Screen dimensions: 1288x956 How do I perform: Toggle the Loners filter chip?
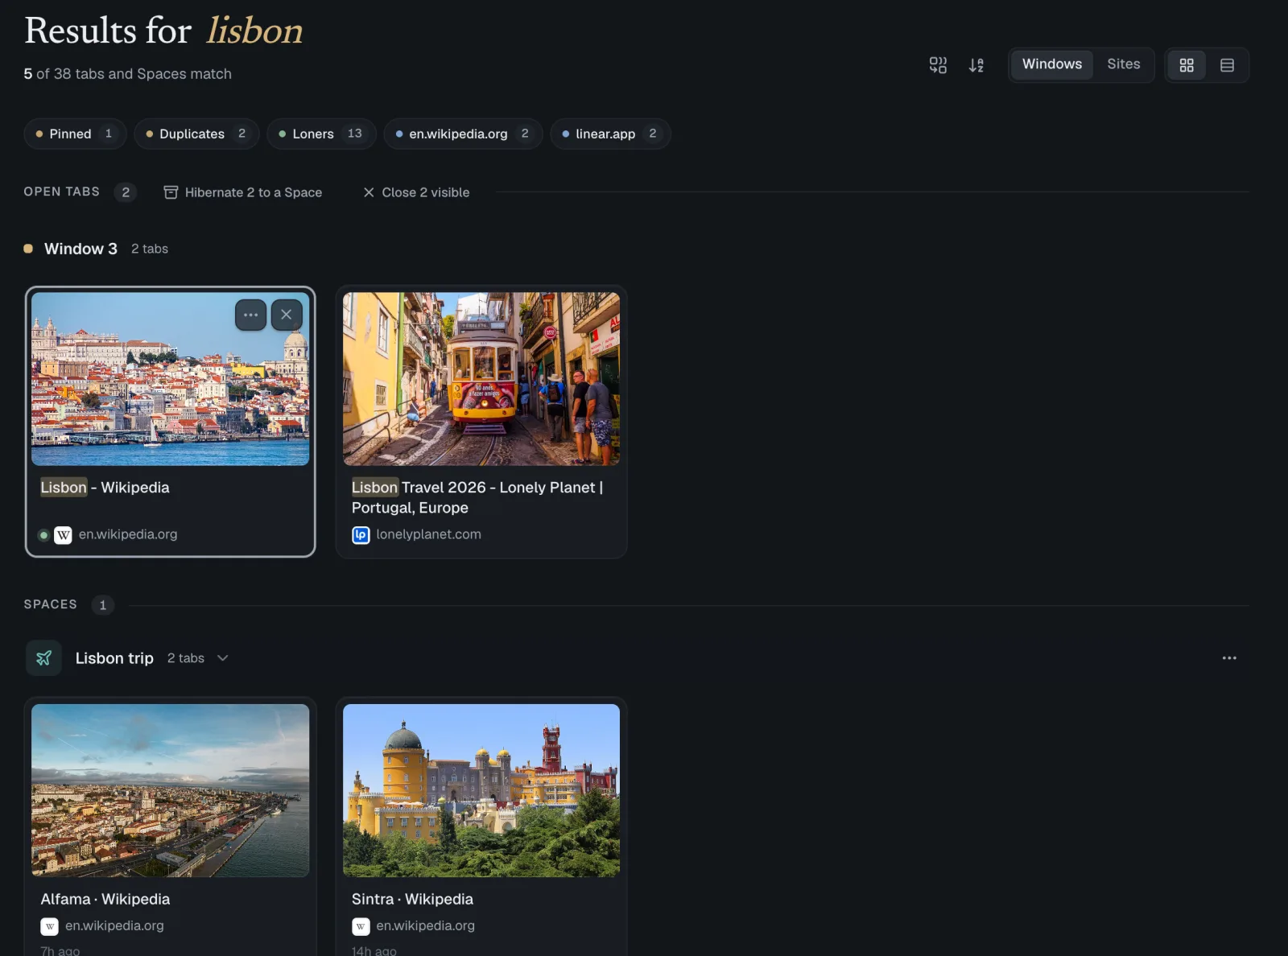tap(321, 134)
